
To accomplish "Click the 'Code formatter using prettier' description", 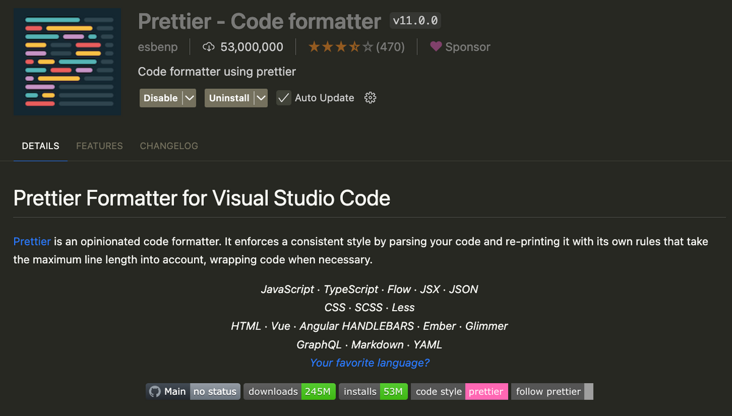I will coord(217,72).
